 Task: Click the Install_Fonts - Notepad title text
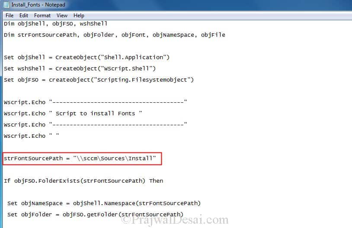tap(38, 5)
